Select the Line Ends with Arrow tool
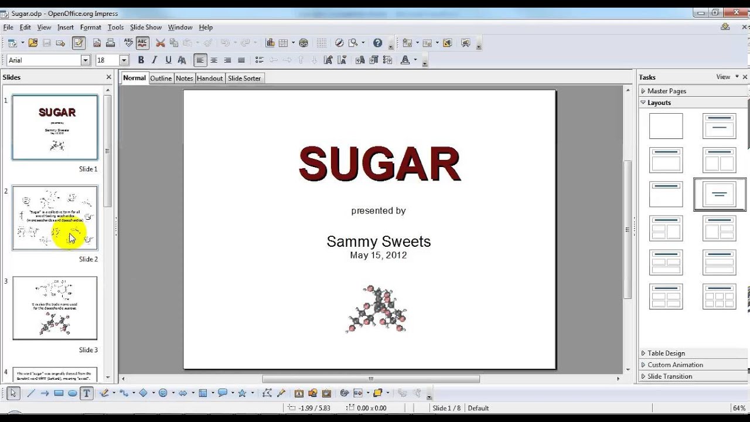 click(x=45, y=393)
